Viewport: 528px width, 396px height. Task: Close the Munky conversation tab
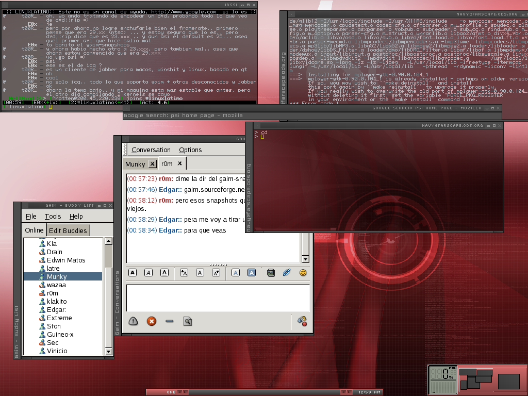153,164
